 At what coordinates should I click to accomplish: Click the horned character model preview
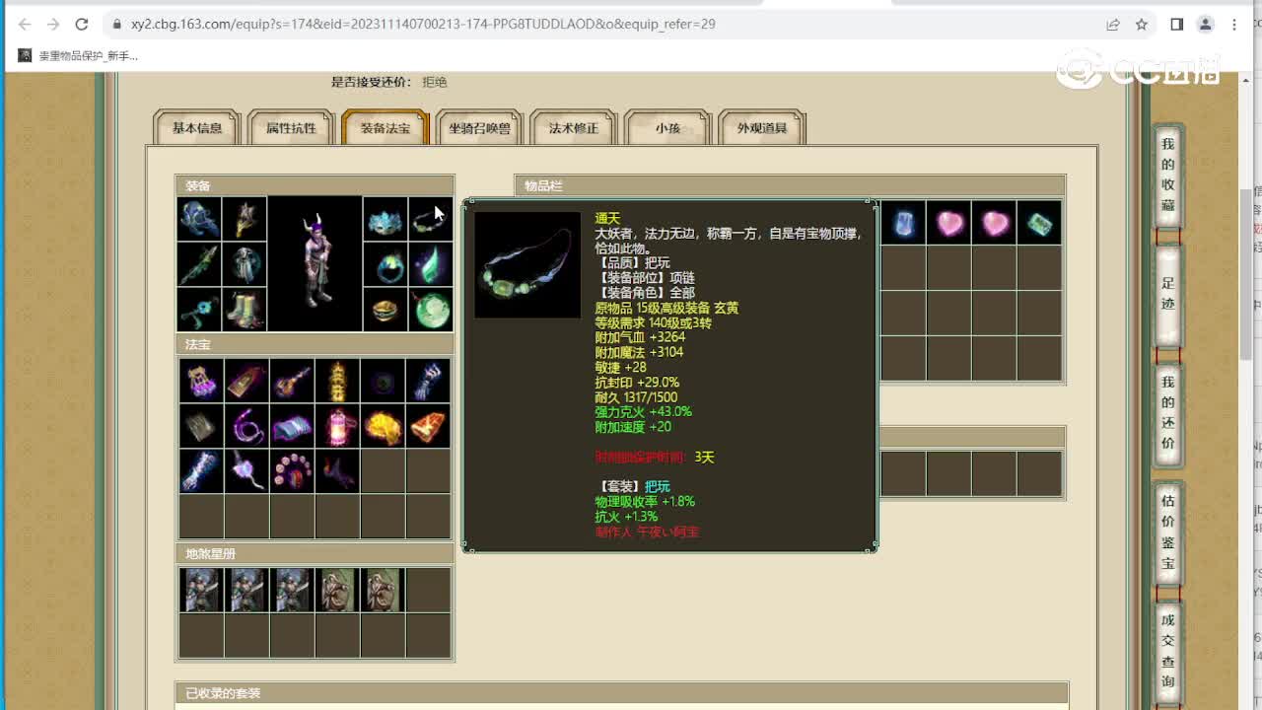tap(315, 264)
